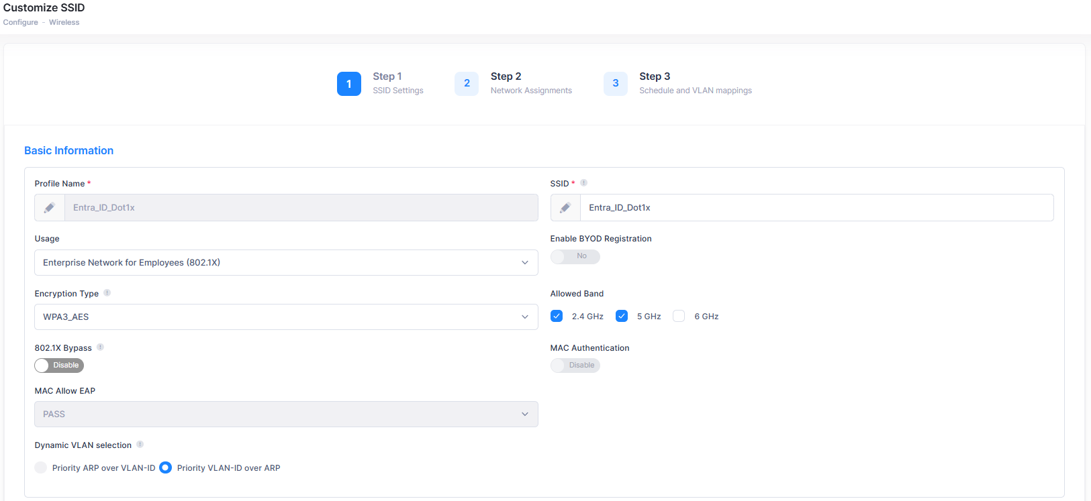
Task: Click the pencil icon beside SSID field
Action: [565, 208]
